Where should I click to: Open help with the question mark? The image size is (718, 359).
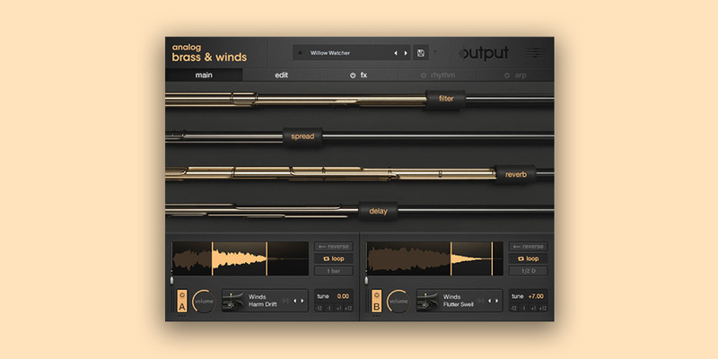pos(435,53)
